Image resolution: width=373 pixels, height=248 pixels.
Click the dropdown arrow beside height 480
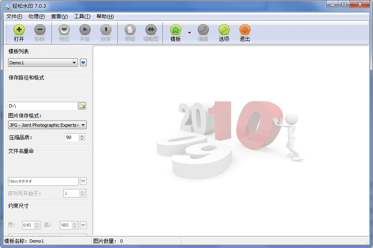click(83, 225)
